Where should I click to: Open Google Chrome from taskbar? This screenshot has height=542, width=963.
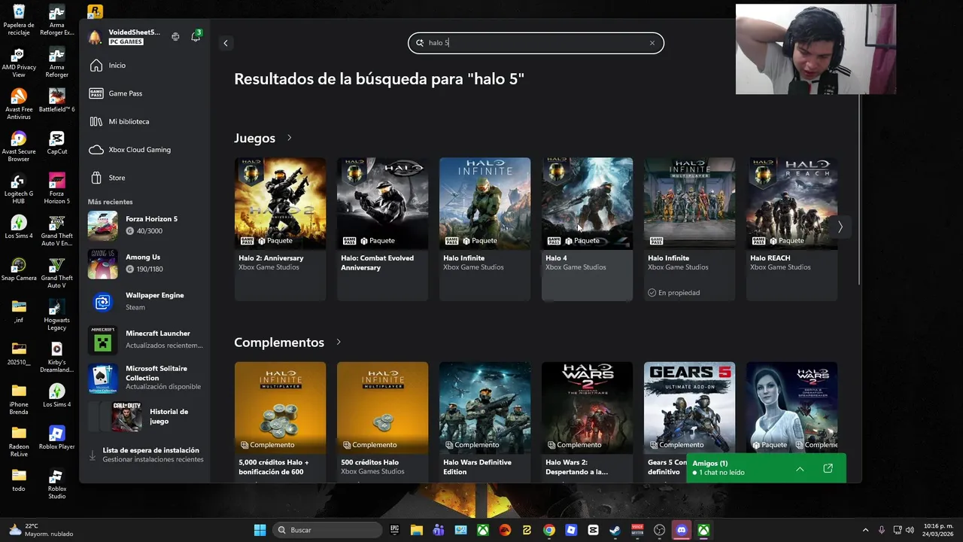(549, 530)
